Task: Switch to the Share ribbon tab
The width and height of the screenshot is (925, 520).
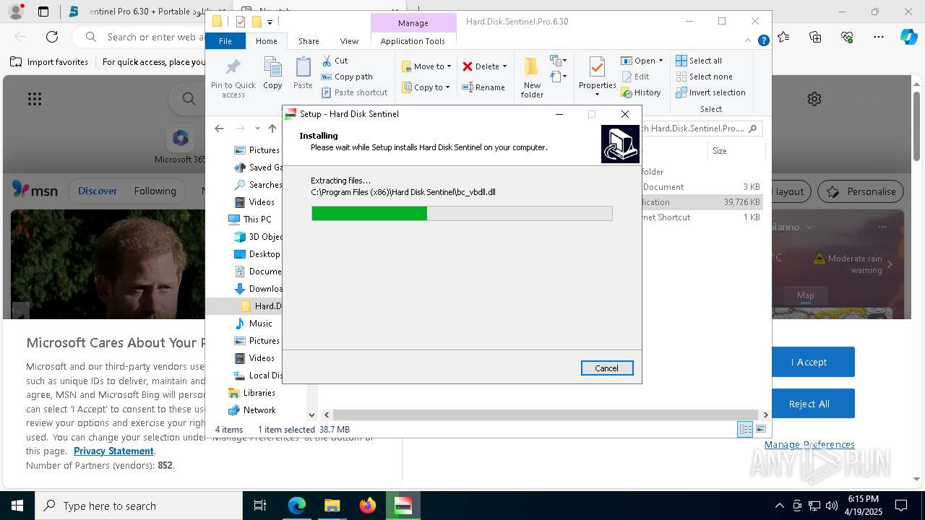Action: [x=309, y=41]
